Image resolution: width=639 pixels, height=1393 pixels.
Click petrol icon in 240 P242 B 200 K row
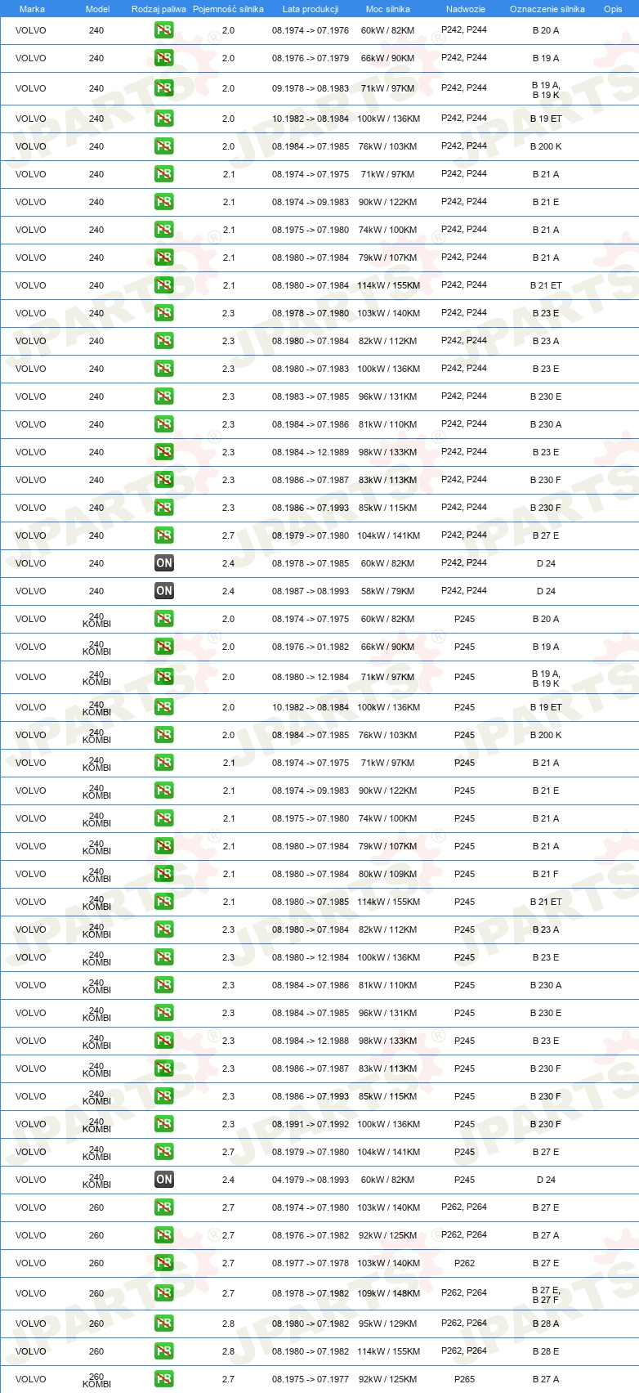pos(164,146)
